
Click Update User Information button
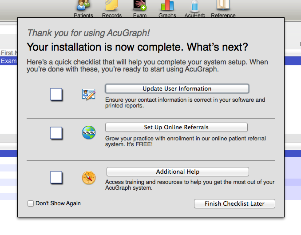click(177, 88)
